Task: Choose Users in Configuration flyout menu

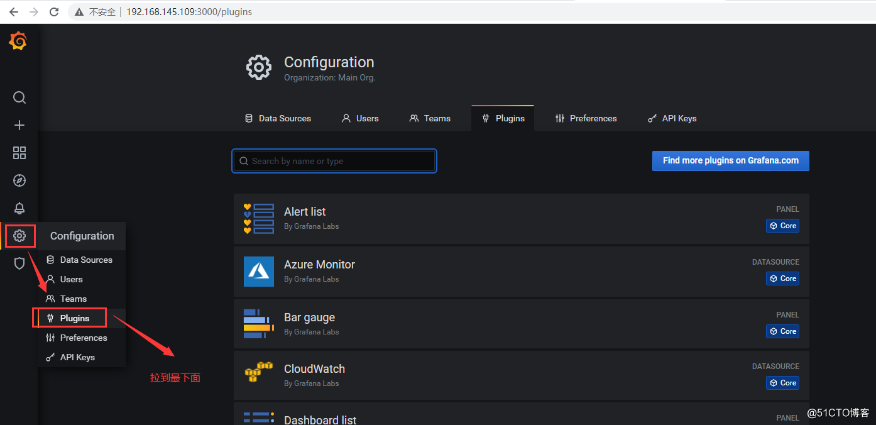Action: 82,279
